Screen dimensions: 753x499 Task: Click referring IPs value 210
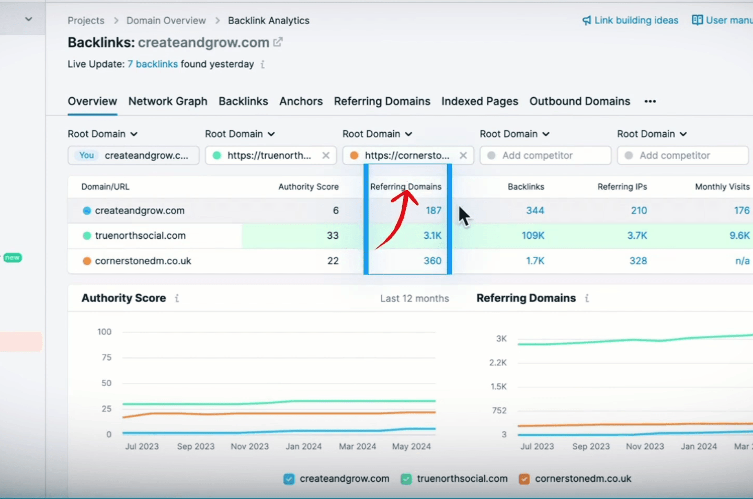(639, 211)
